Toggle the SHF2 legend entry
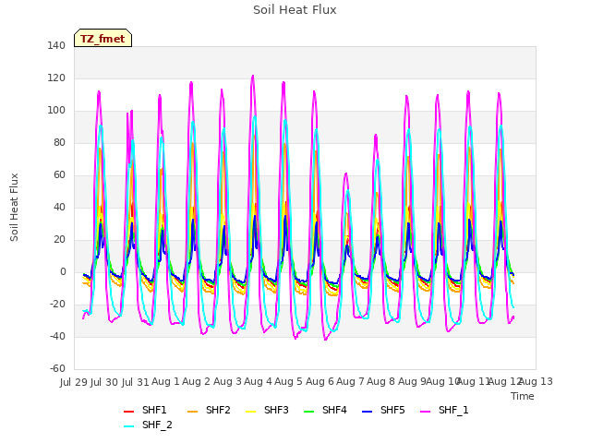The width and height of the screenshot is (591, 443). click(209, 410)
